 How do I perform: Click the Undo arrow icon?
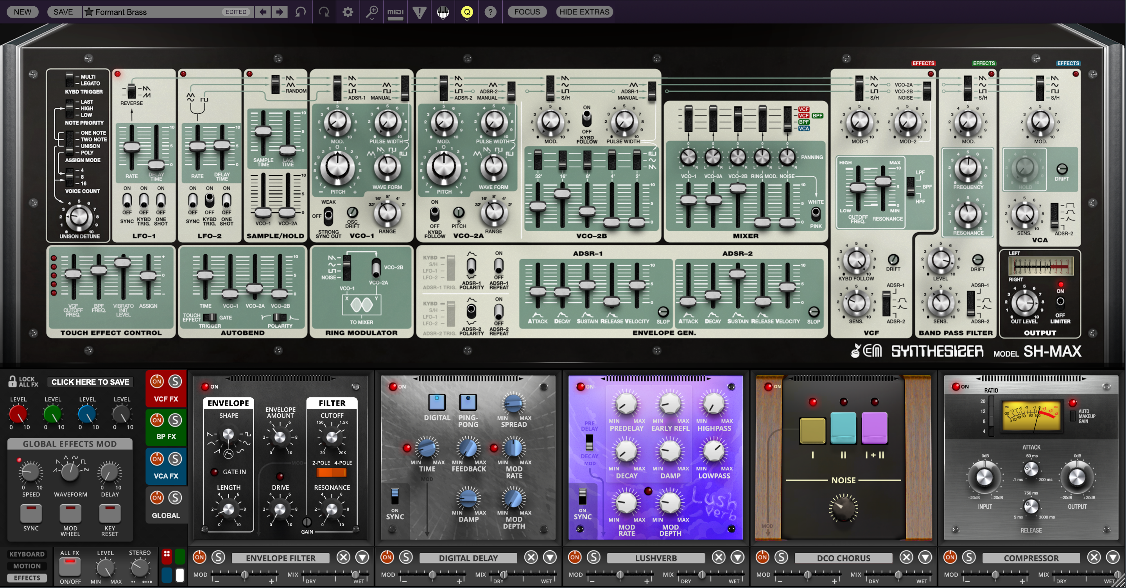pyautogui.click(x=300, y=12)
